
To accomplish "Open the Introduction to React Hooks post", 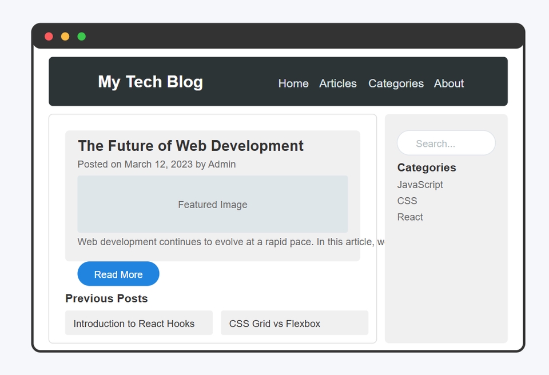I will click(138, 323).
